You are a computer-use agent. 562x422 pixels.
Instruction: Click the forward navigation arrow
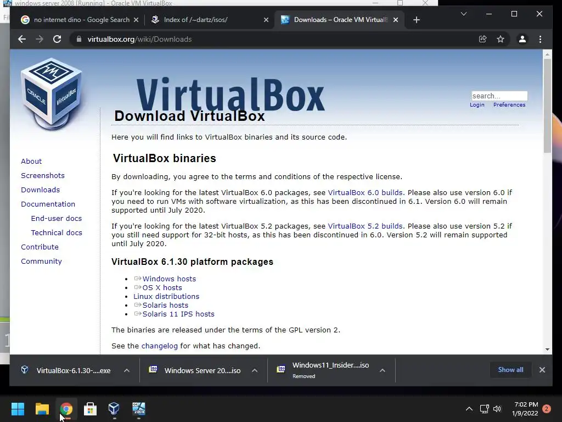coord(40,39)
